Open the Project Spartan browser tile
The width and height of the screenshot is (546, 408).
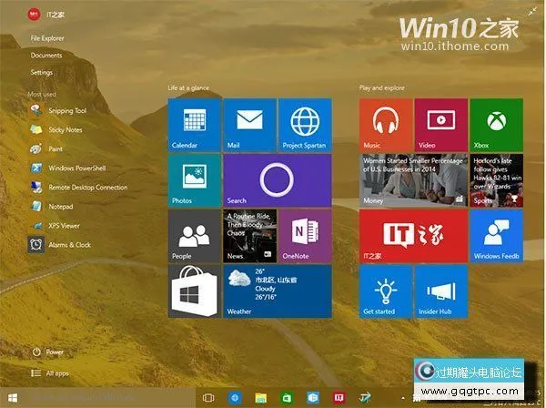click(305, 125)
